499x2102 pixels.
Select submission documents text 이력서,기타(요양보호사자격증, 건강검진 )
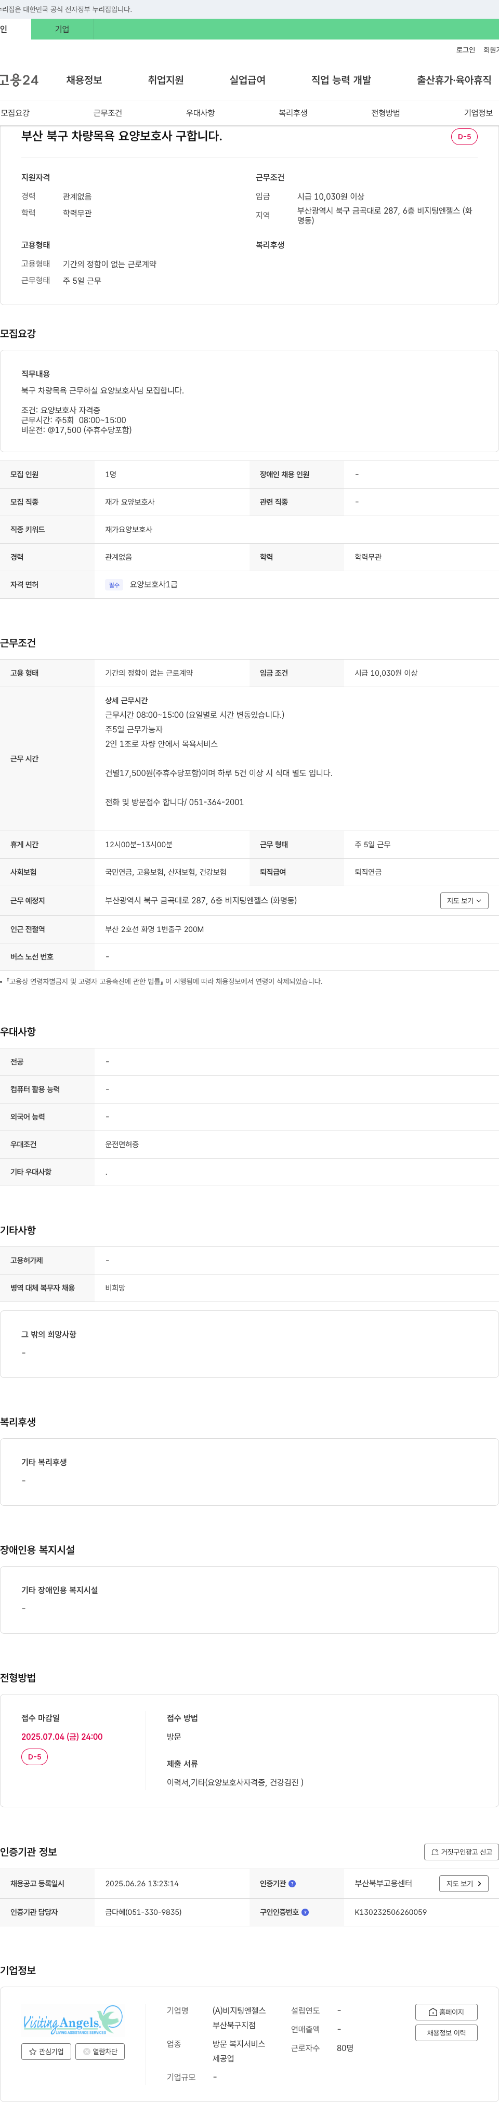[235, 1783]
